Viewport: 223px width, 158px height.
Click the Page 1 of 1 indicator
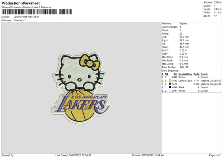pyautogui.click(x=215, y=155)
